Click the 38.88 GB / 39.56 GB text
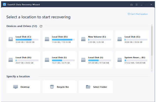 [x=133, y=42]
